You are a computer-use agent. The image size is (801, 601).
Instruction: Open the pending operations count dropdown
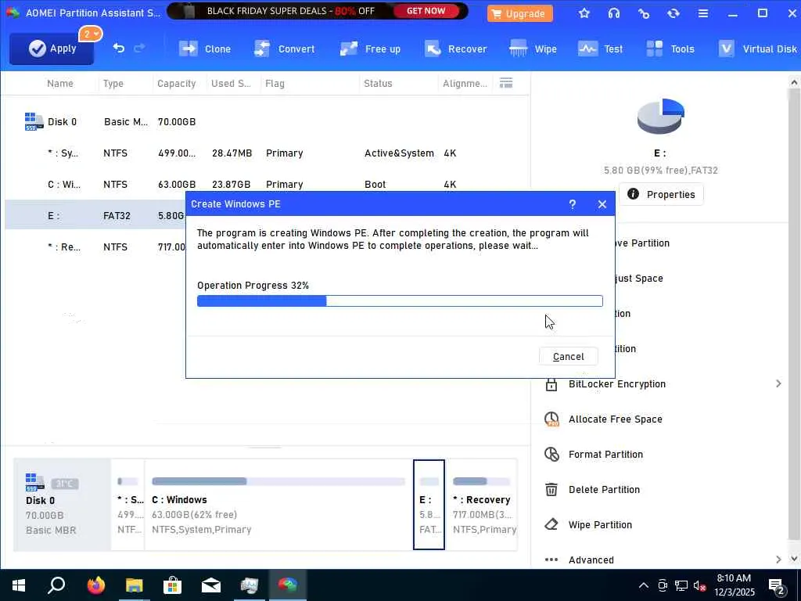91,34
